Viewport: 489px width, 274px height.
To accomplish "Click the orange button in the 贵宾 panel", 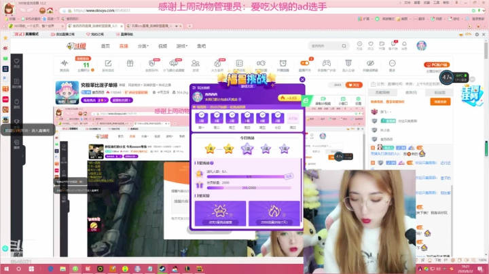I will (x=440, y=102).
